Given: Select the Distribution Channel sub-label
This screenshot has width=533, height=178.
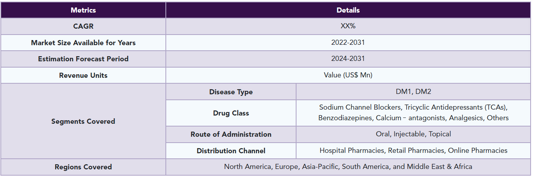Looking at the screenshot, I should coord(231,150).
